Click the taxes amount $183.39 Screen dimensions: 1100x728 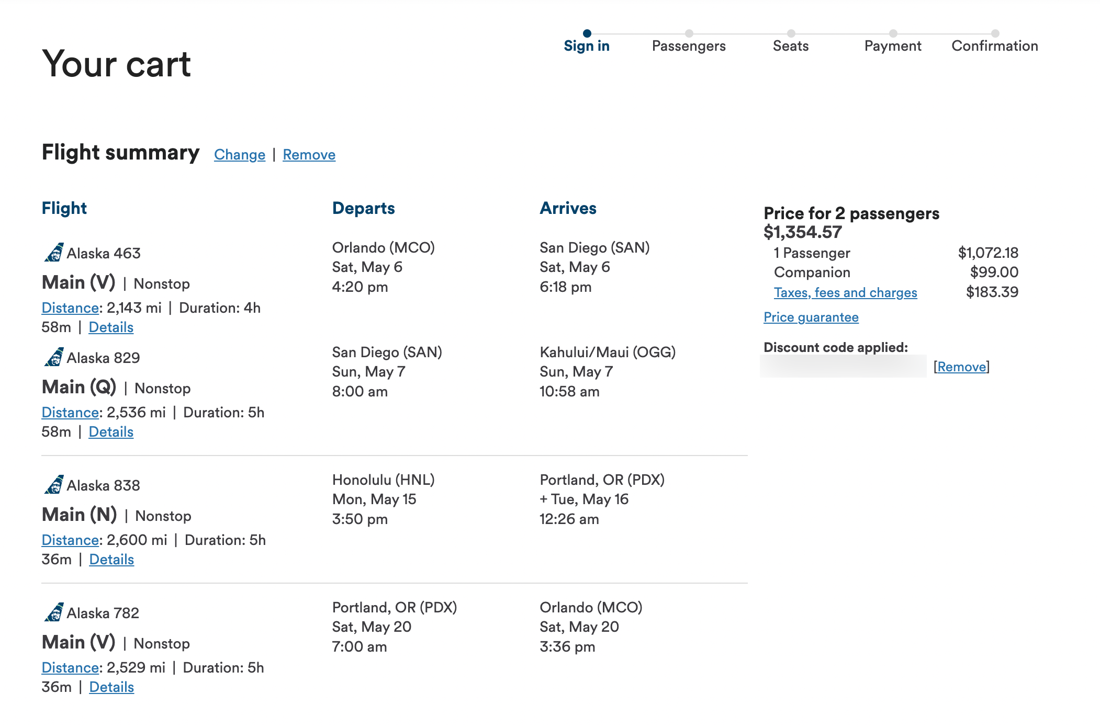pos(992,292)
